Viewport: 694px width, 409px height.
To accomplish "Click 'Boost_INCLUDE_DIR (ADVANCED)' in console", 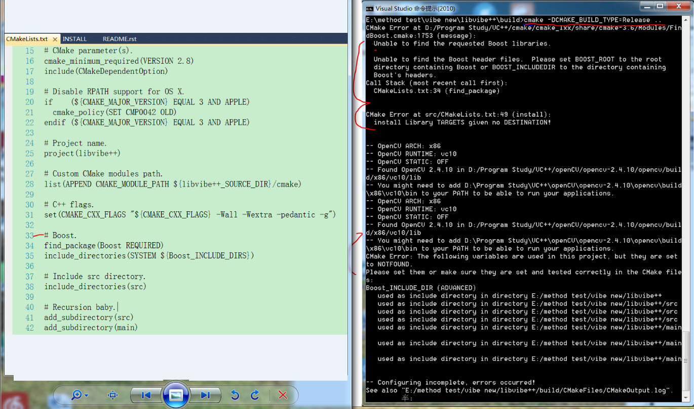I will pos(421,288).
